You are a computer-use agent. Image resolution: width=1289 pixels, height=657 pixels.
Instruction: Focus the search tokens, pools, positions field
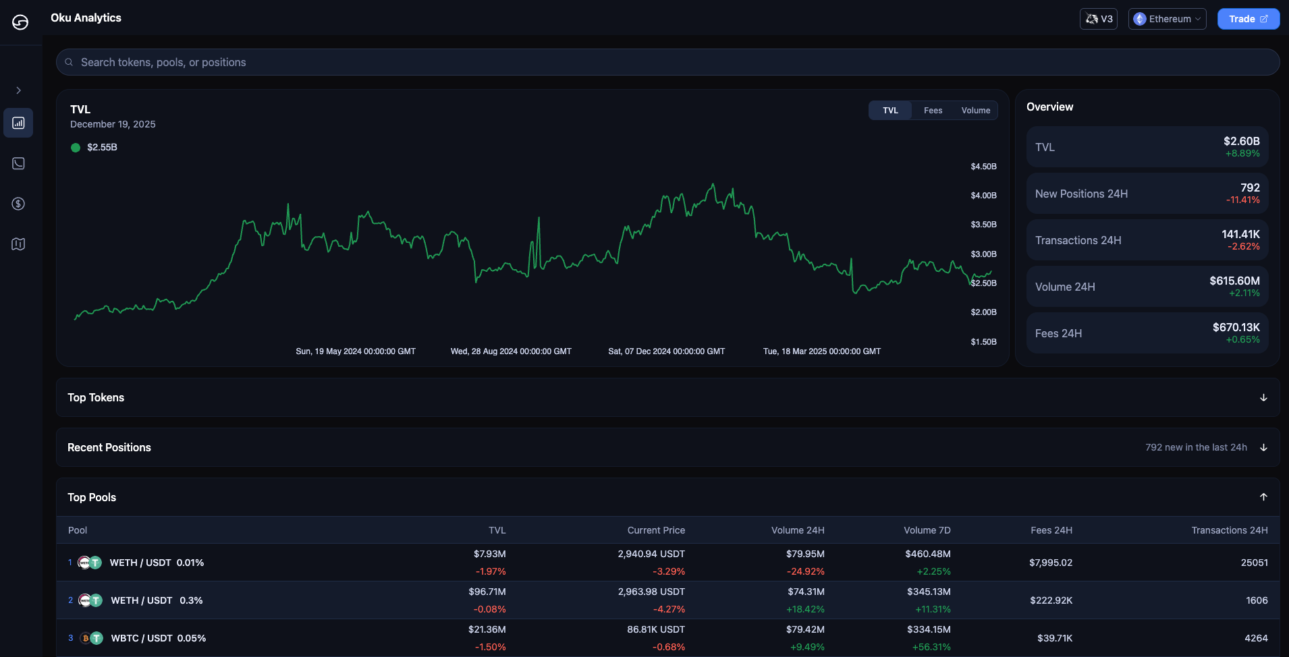click(x=667, y=62)
